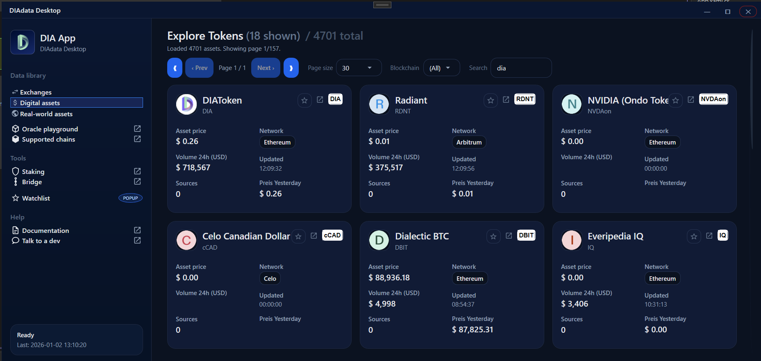Open the Blockchain filter dropdown
The height and width of the screenshot is (361, 761).
point(441,68)
